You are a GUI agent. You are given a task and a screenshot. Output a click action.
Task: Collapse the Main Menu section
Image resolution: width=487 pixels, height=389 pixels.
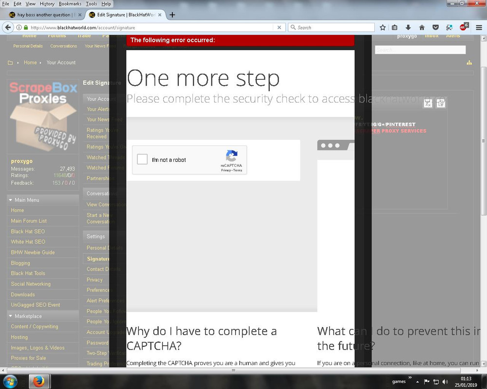pyautogui.click(x=11, y=200)
